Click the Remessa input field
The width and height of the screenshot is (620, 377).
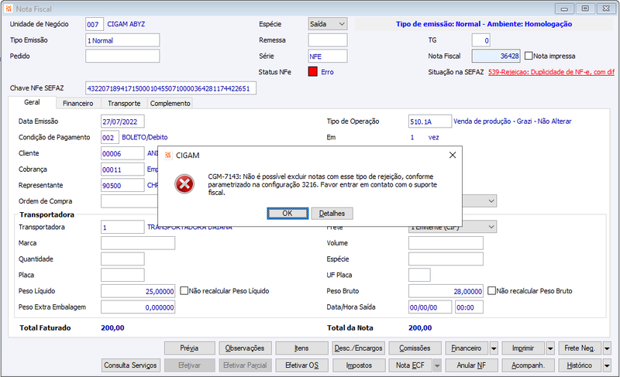(x=328, y=40)
